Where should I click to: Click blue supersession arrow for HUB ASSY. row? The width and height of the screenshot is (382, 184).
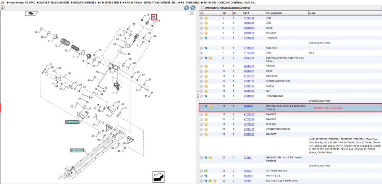tap(206, 48)
